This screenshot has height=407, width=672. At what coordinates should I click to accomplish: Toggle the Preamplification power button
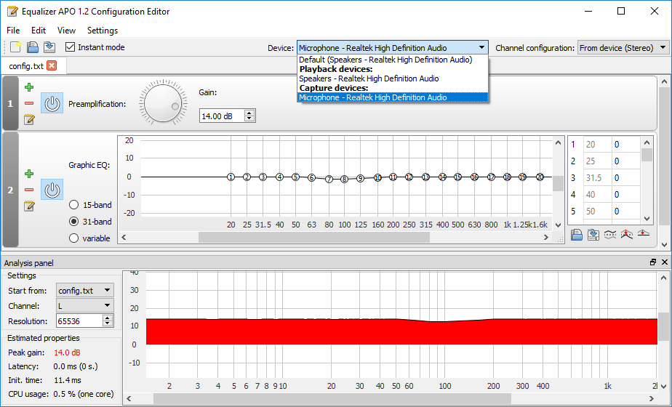pyautogui.click(x=52, y=103)
